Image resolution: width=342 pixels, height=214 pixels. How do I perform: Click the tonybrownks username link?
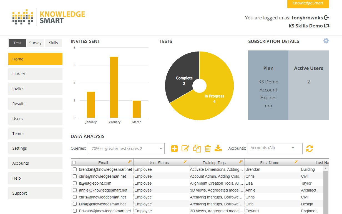click(307, 18)
